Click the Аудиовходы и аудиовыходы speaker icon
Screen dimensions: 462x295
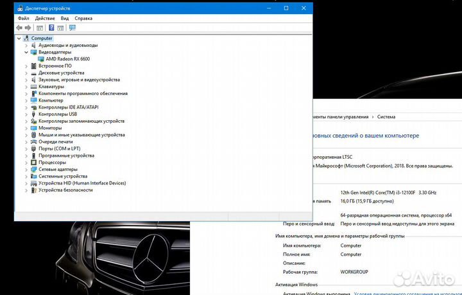(x=33, y=45)
